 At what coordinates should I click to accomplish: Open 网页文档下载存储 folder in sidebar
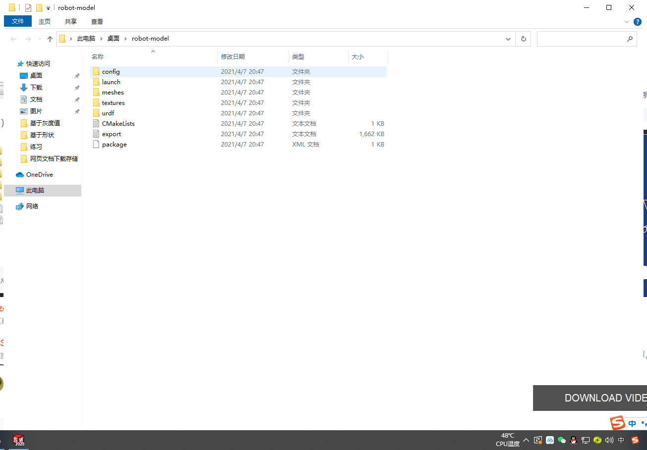(54, 159)
